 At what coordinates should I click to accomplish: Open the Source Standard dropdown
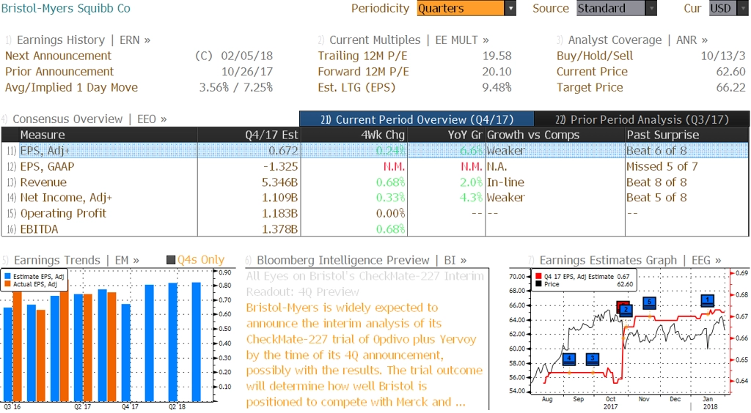click(616, 9)
